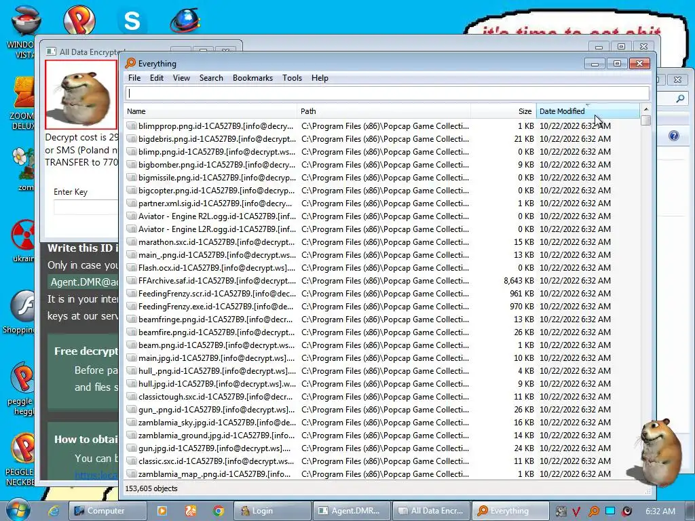Select the beamfire.png.id-1CA527B9 file name

pyautogui.click(x=217, y=332)
